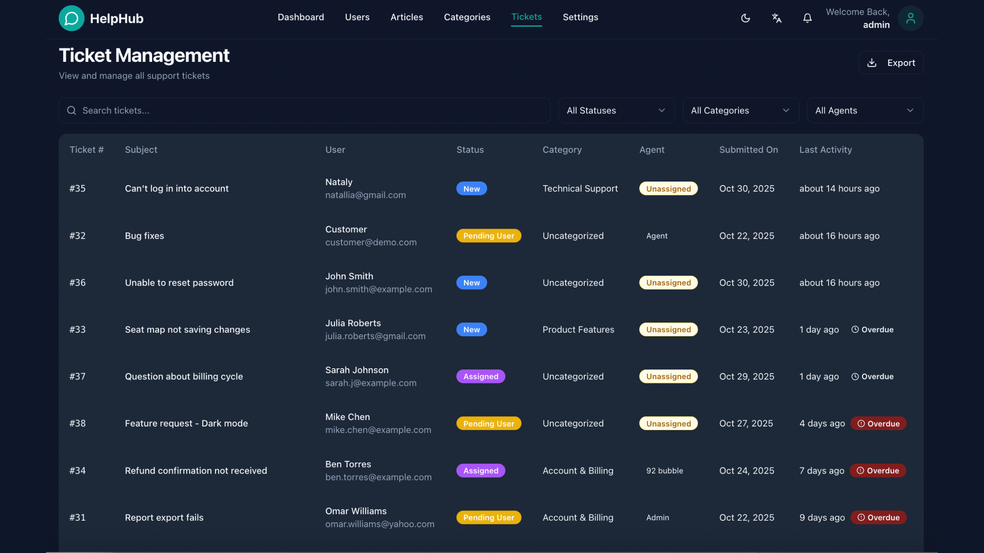Sort by Last Activity column header

(x=825, y=150)
